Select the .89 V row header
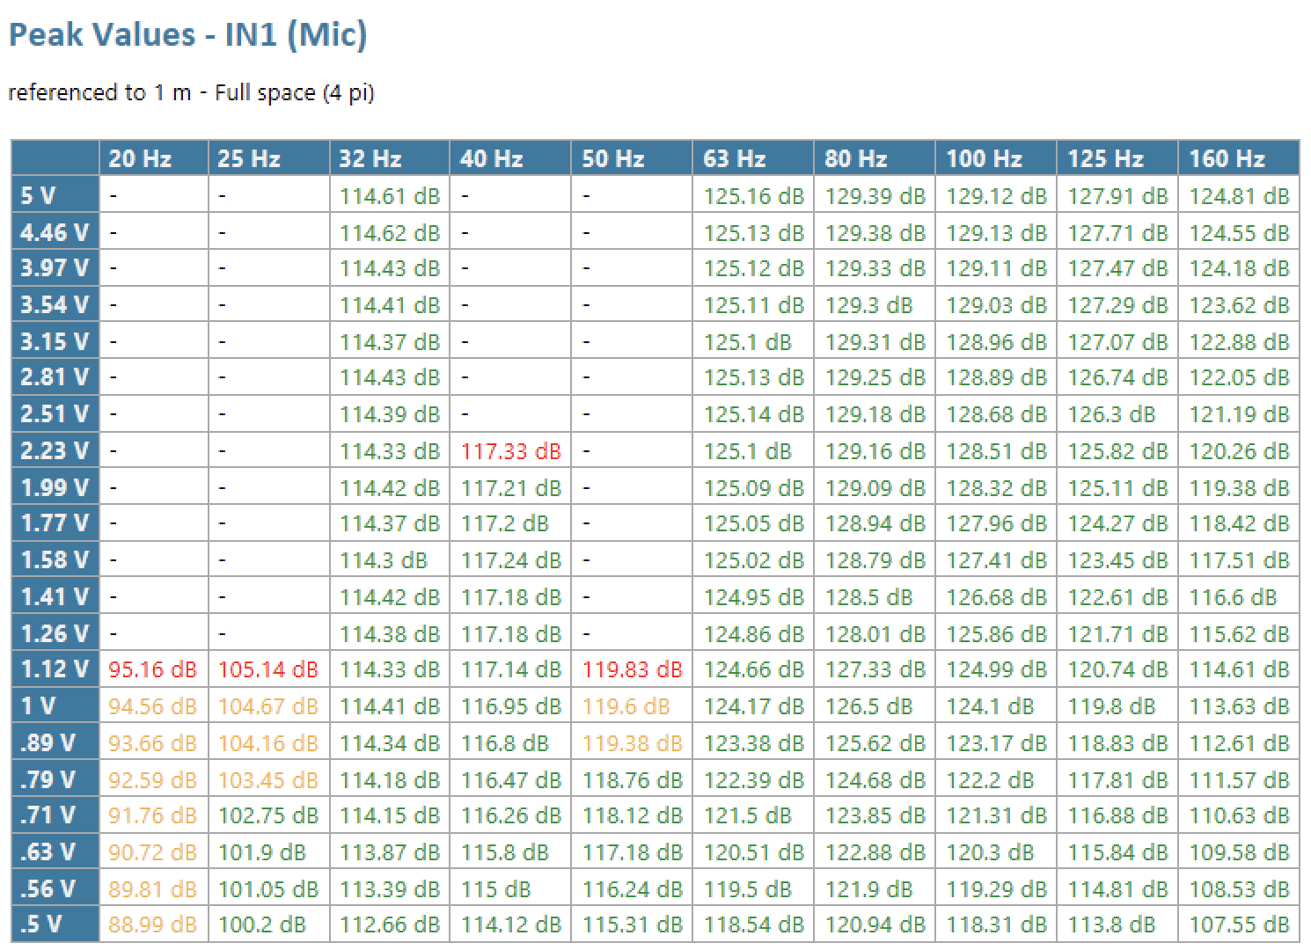Image resolution: width=1311 pixels, height=950 pixels. click(x=55, y=742)
